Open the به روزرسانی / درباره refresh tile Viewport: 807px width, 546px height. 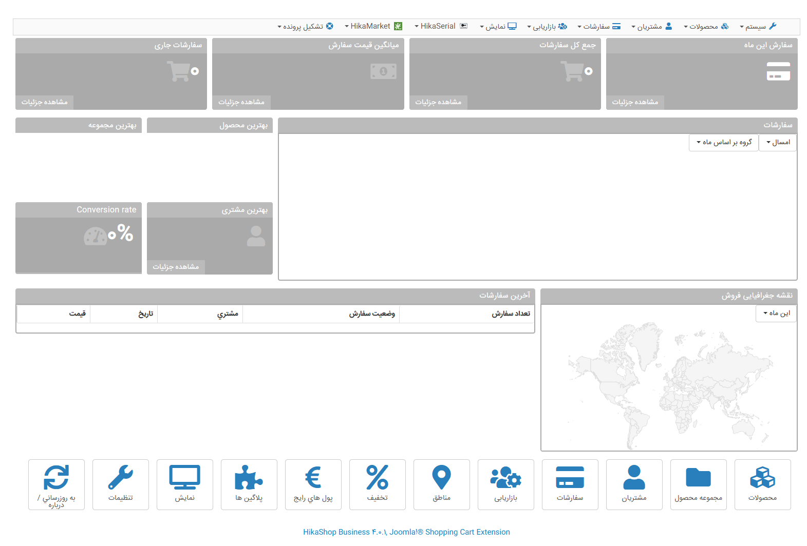click(56, 484)
